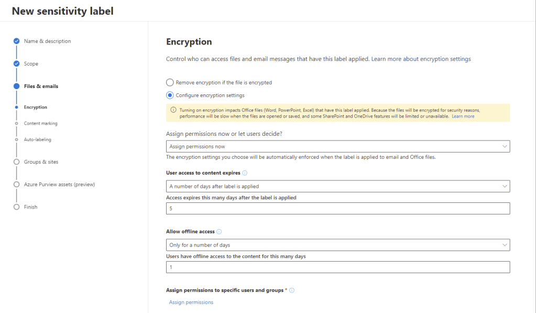Open the Assign permissions now dropdown
Screen dimensions: 536x313
click(x=337, y=146)
